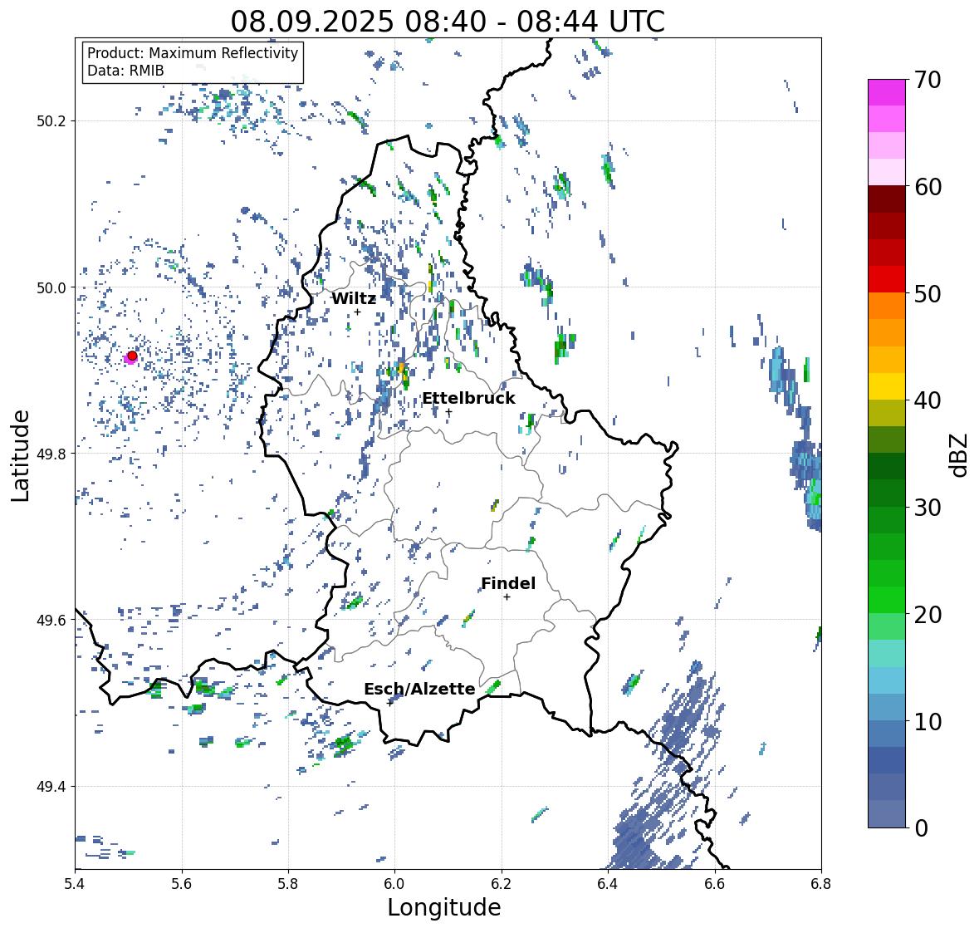This screenshot has width=979, height=928.
Task: Click the dark red colorbar segment below 60
Action: [x=887, y=199]
